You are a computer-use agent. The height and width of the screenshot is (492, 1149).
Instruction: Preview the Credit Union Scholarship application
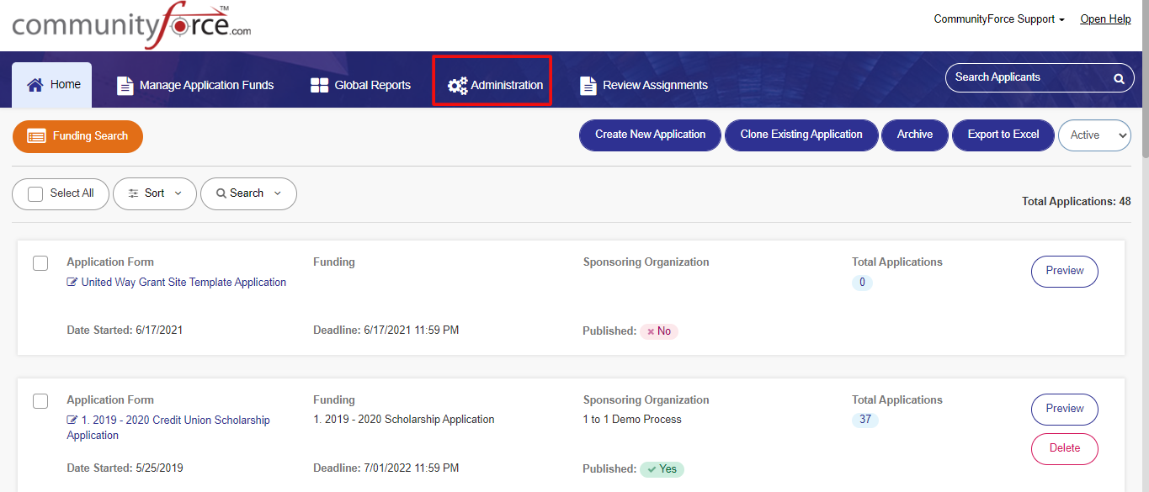(x=1065, y=409)
